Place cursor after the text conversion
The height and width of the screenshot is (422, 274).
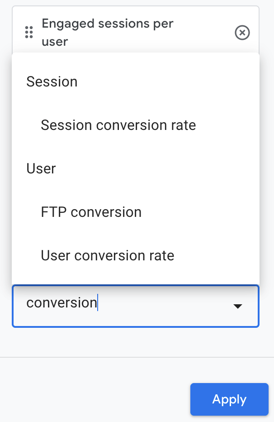[98, 303]
